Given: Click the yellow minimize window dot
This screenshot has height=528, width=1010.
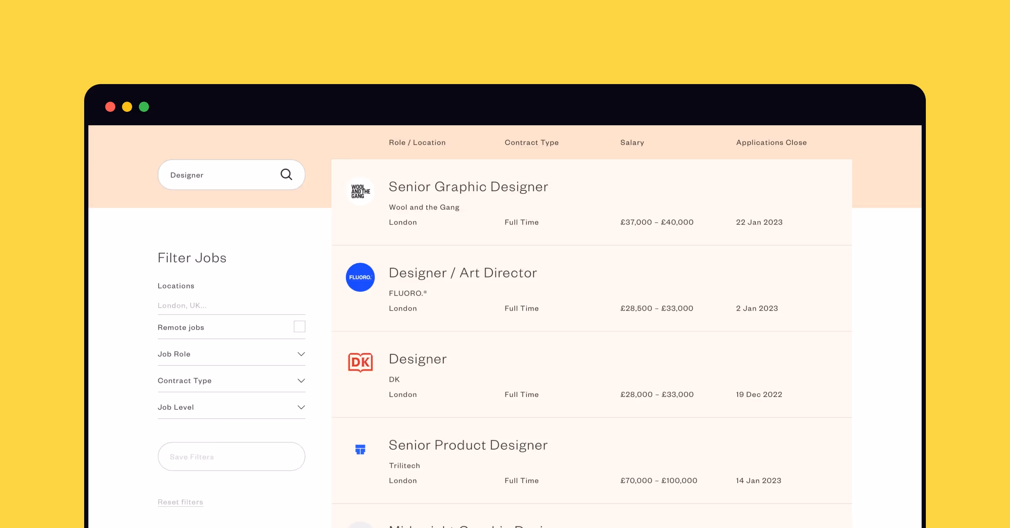Looking at the screenshot, I should coord(127,107).
